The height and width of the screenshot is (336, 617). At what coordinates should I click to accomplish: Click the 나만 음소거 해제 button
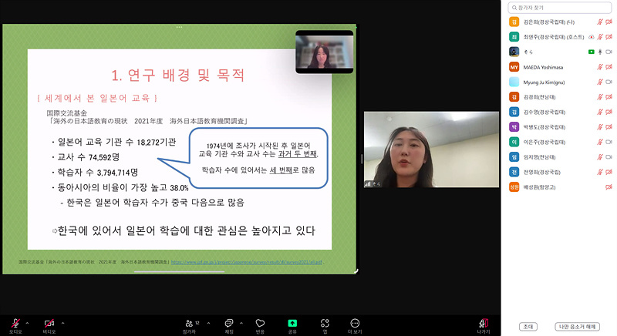point(578,327)
